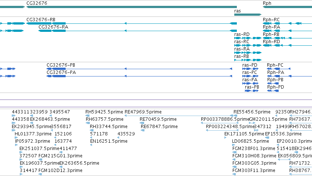Select the ras-PC protein feature
The image size is (312, 176).
(250, 76)
